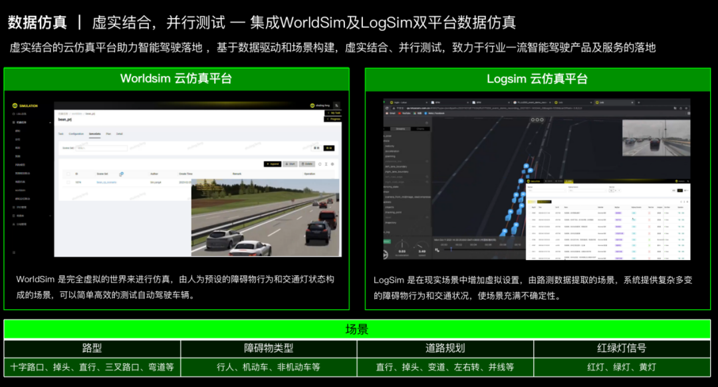This screenshot has width=718, height=387.
Task: Click the 'Logsim 云仿真平台' heading
Action: click(537, 78)
